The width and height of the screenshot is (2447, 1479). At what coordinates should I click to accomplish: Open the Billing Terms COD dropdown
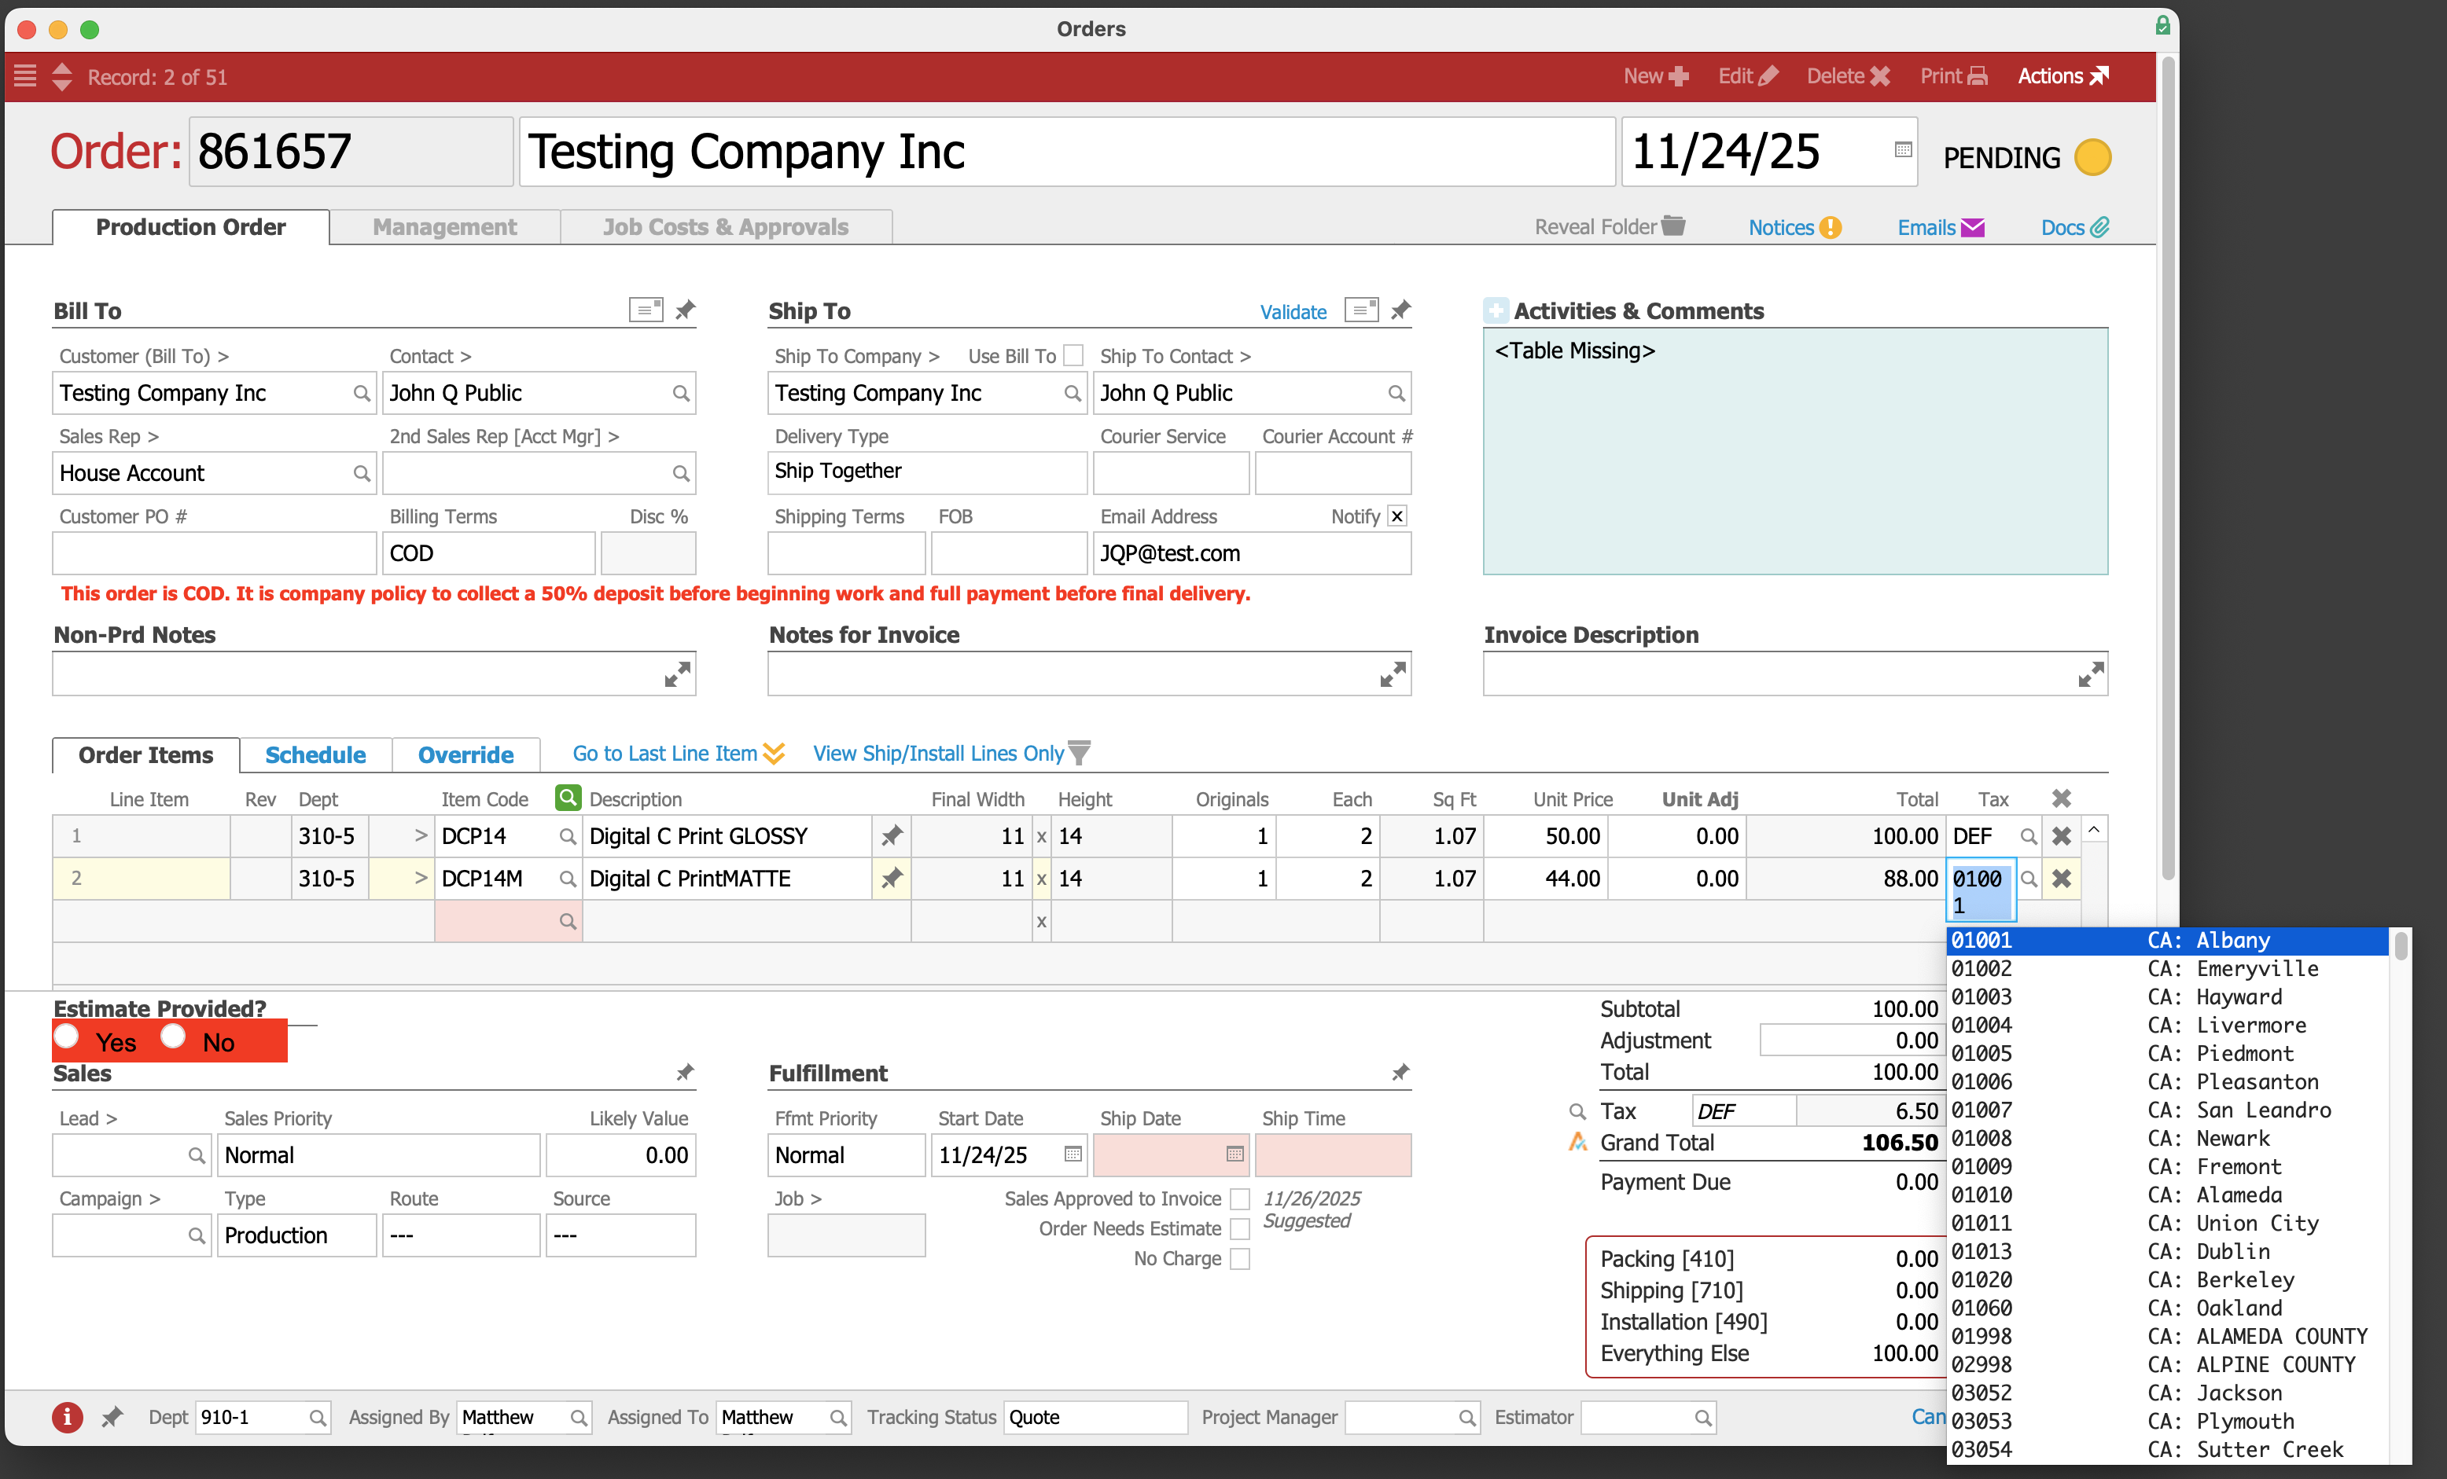(488, 553)
